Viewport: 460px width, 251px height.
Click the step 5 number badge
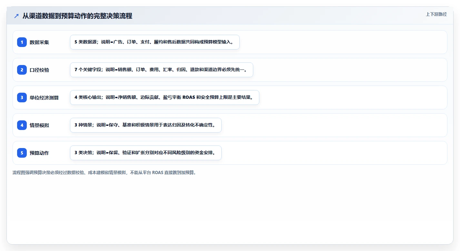(x=22, y=153)
